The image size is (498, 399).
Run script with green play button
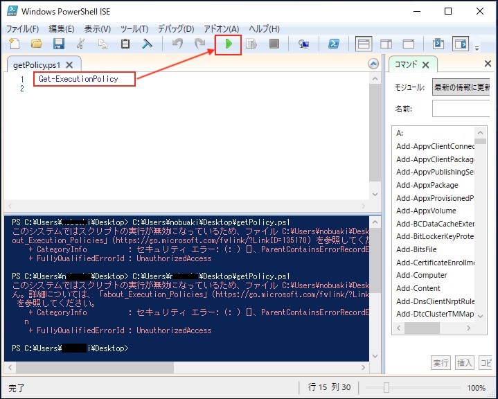click(229, 44)
